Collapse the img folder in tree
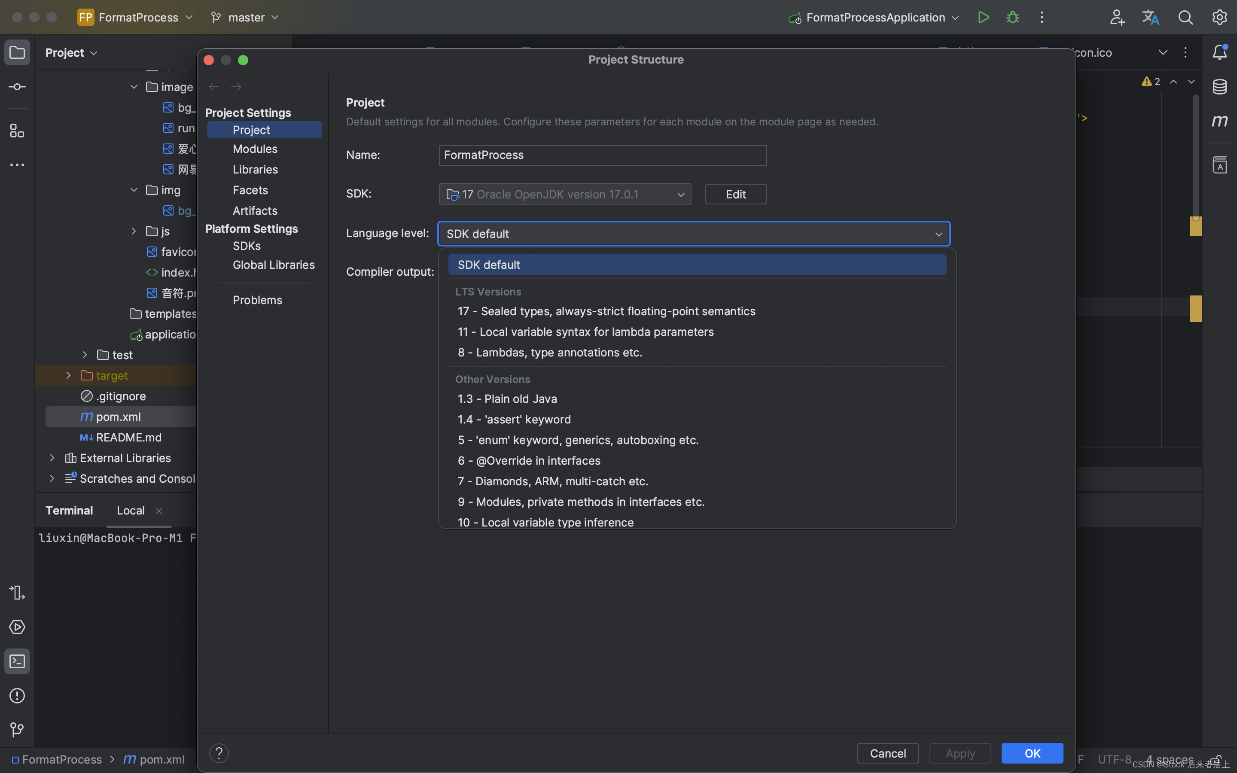Image resolution: width=1237 pixels, height=773 pixels. coord(134,190)
